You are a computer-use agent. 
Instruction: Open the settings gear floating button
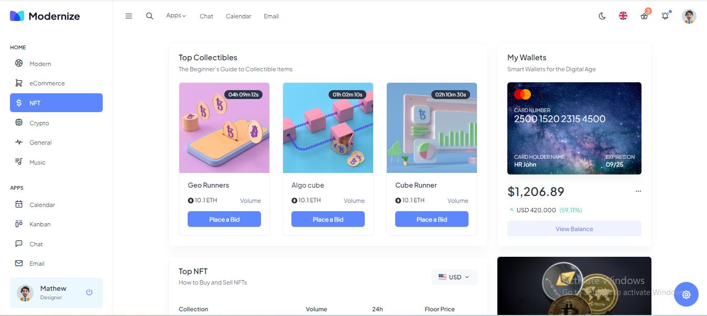(x=686, y=295)
